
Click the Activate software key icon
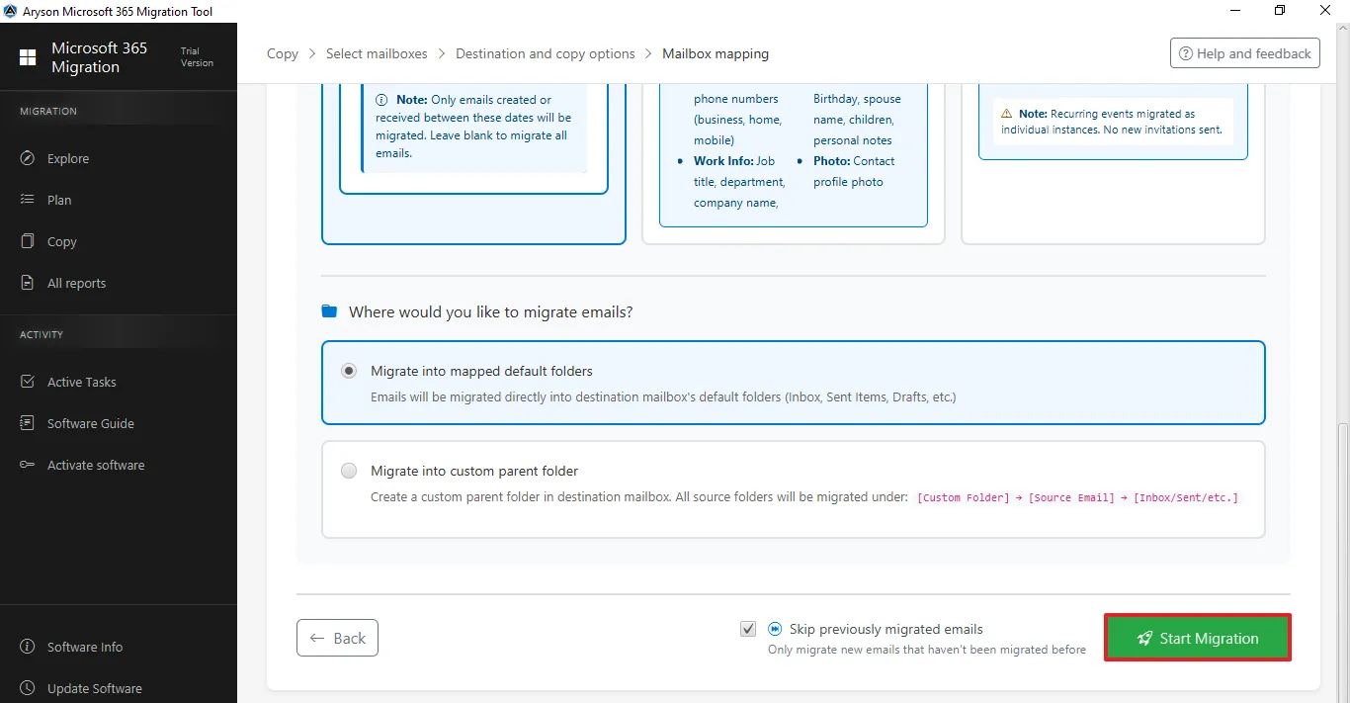click(x=26, y=465)
